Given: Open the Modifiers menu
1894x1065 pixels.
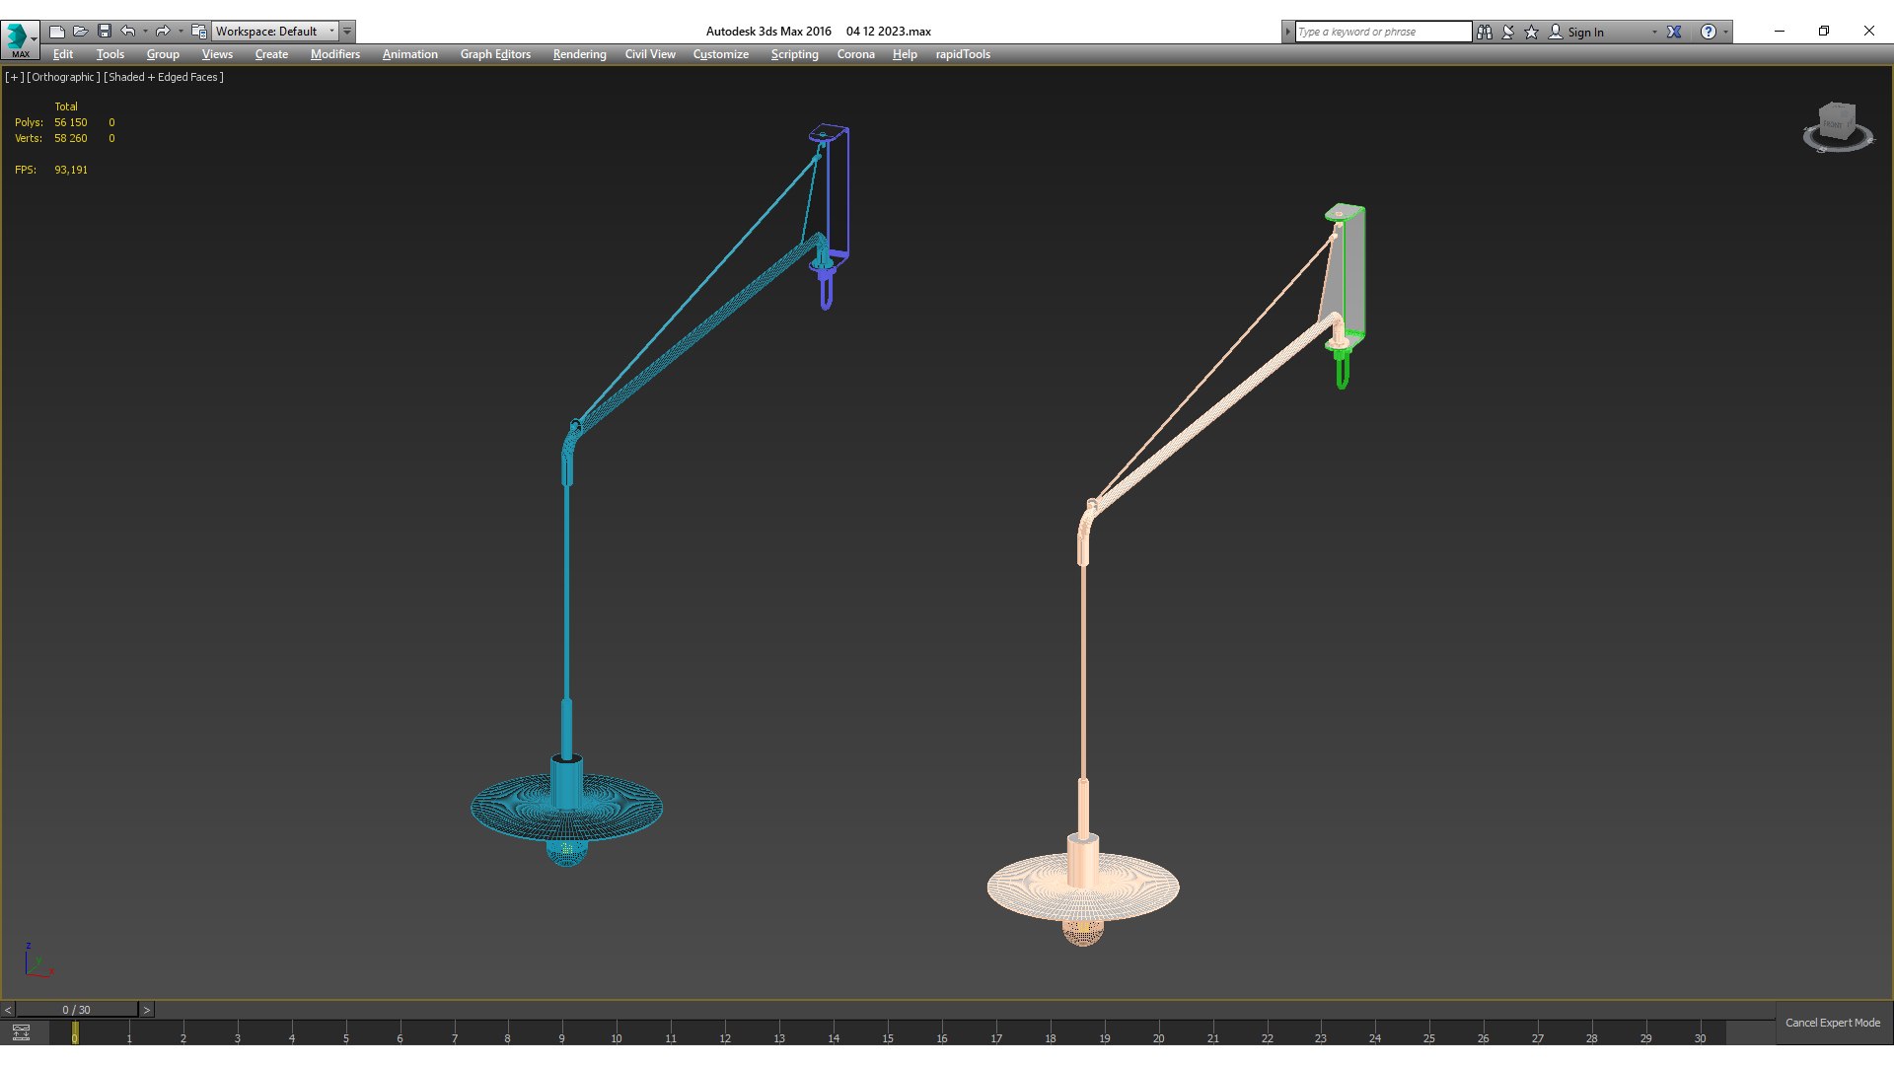Looking at the screenshot, I should coord(334,54).
